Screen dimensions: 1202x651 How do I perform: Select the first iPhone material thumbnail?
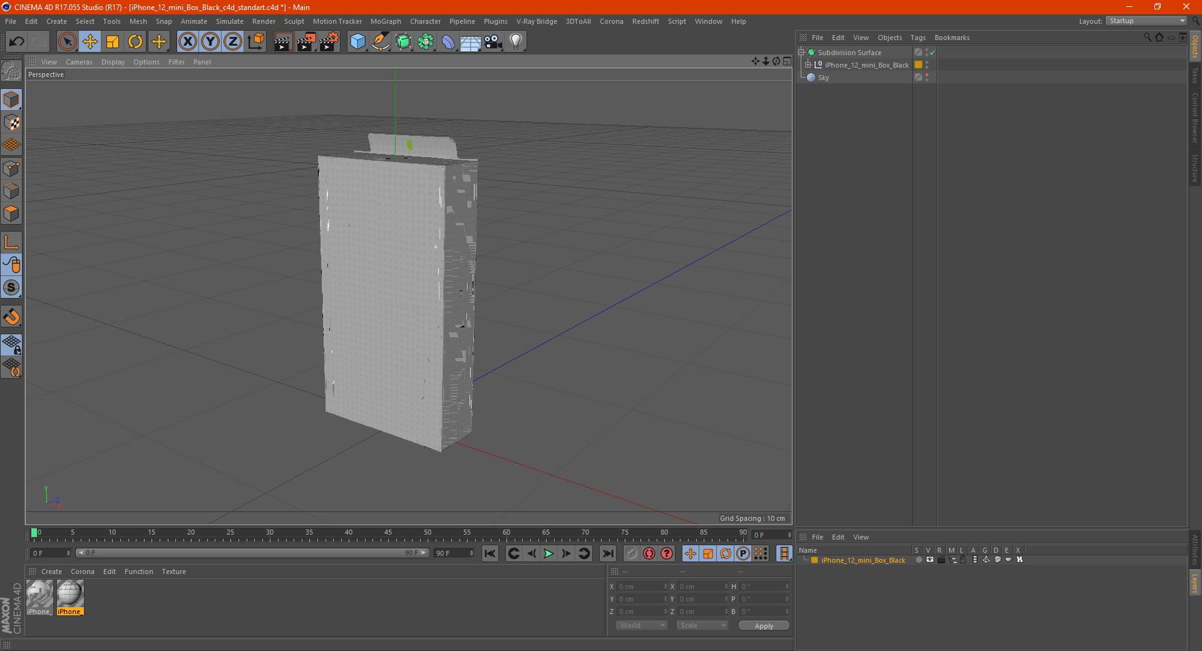click(39, 597)
